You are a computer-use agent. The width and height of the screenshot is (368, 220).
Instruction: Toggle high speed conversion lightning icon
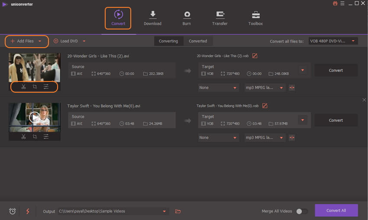[28, 211]
